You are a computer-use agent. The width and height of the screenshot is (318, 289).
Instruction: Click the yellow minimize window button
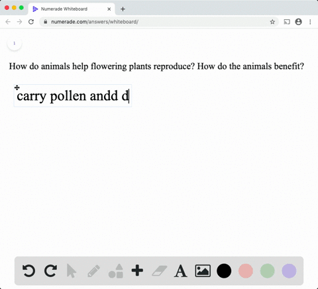pos(14,8)
